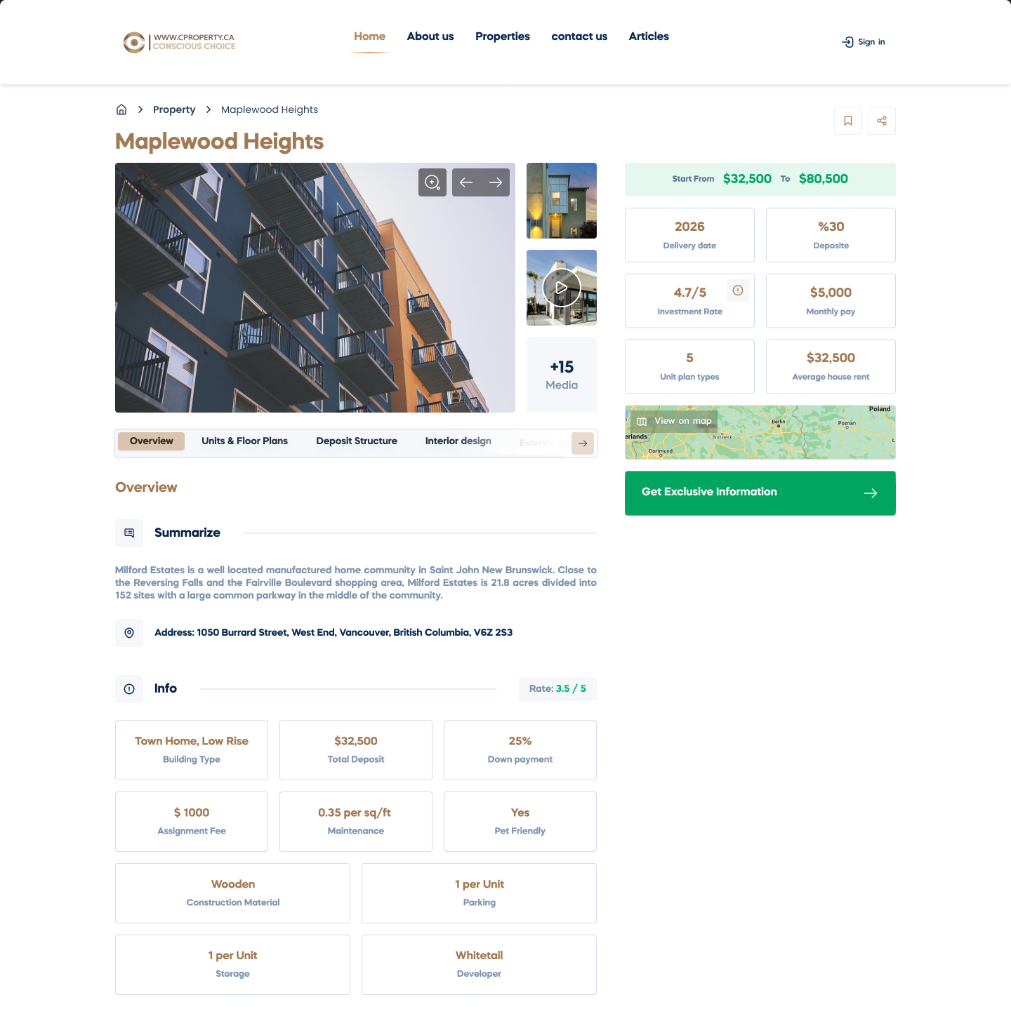Open the +15 Media gallery

562,375
